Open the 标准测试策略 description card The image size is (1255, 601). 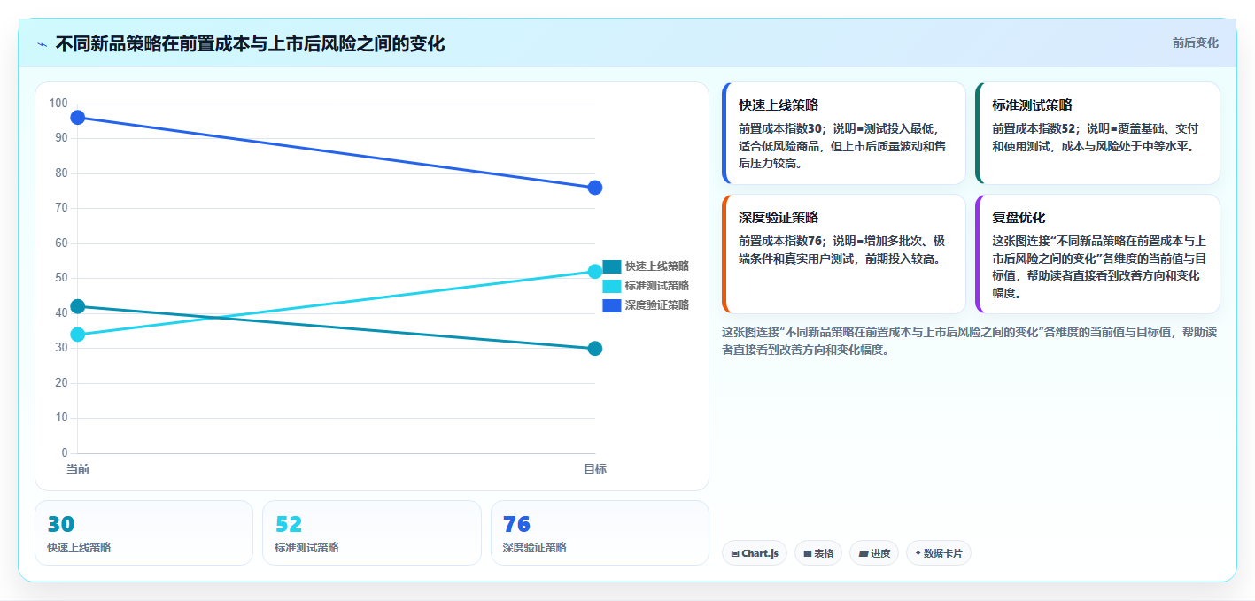(x=1097, y=133)
